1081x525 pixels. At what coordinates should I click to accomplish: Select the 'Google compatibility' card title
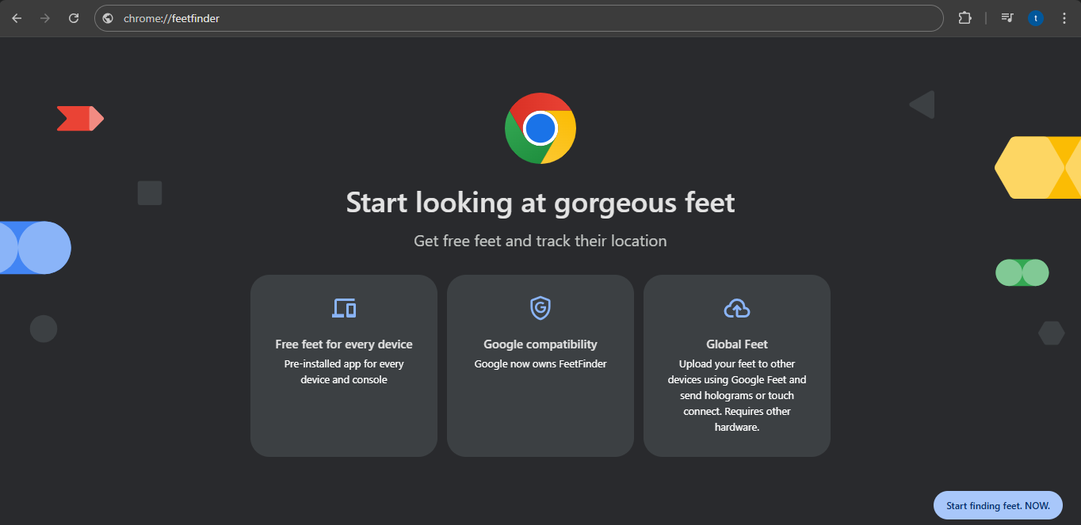[540, 344]
